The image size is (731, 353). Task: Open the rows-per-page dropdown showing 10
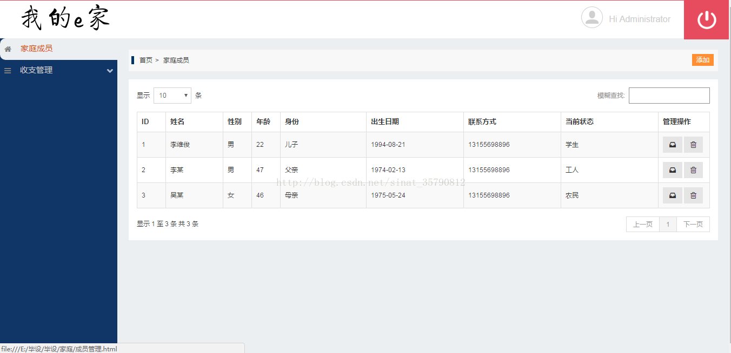[x=172, y=96]
